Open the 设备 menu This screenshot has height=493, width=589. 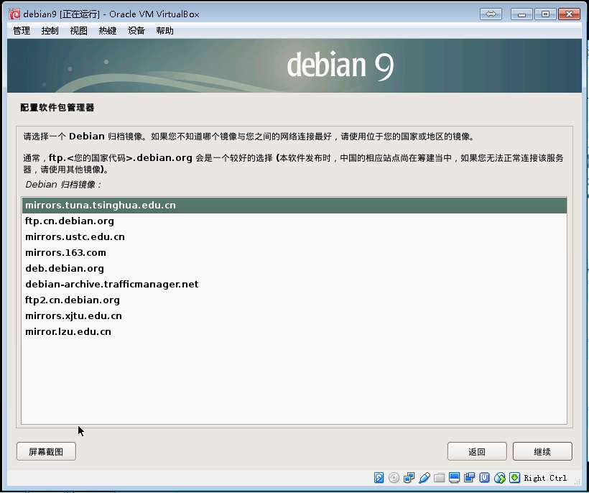pyautogui.click(x=136, y=31)
